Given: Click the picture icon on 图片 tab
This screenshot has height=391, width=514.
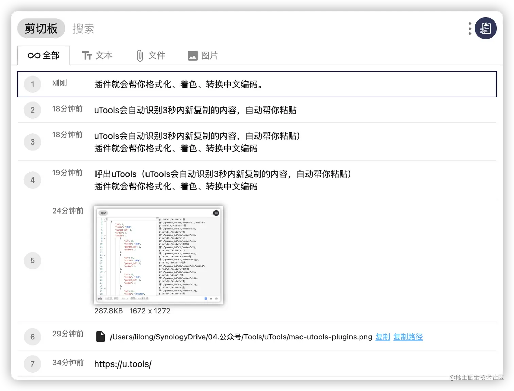Looking at the screenshot, I should (193, 55).
